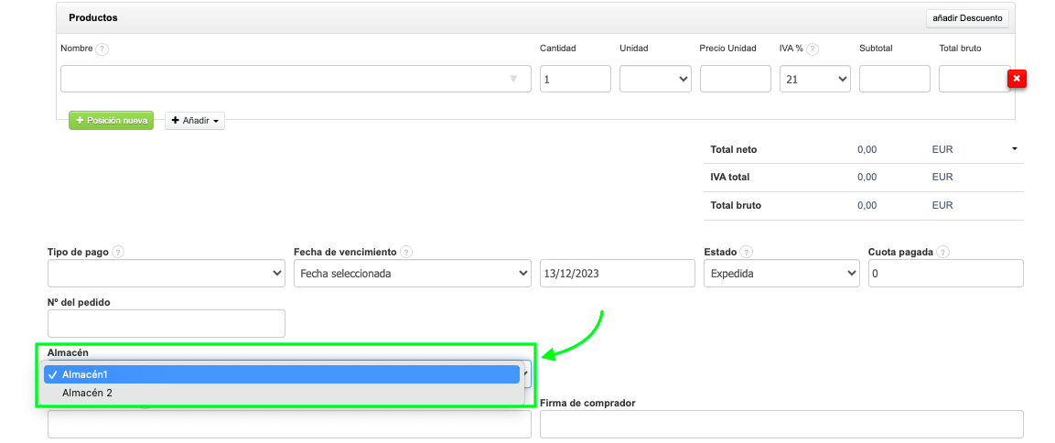Click help icon next to Estado

747,252
